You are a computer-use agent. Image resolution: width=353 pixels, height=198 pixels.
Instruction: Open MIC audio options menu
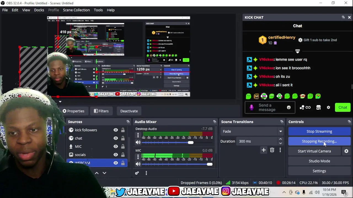pos(138,157)
